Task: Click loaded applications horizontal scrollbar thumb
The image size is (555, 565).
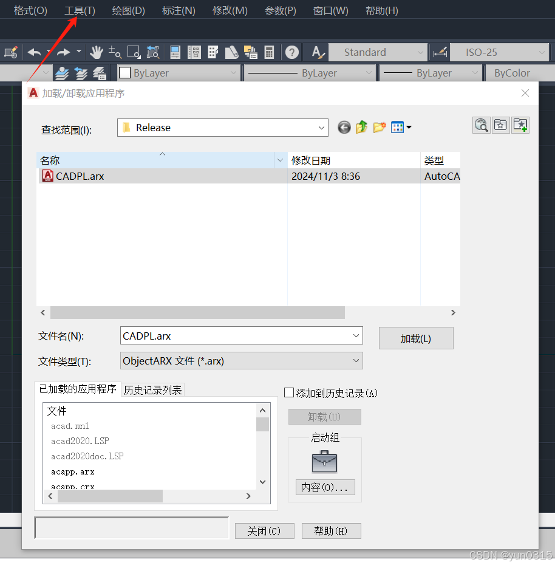Action: point(110,496)
